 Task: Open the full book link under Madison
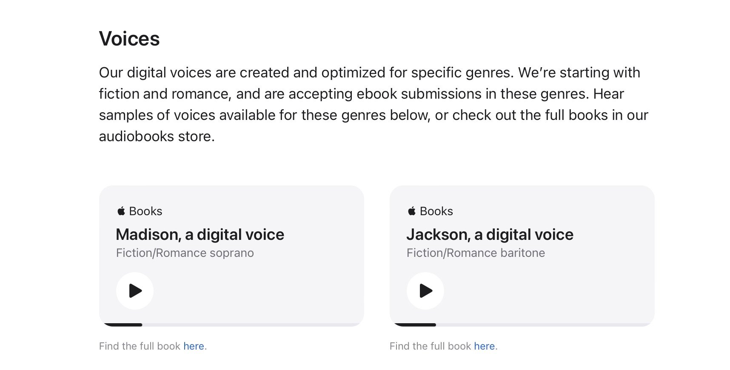194,346
